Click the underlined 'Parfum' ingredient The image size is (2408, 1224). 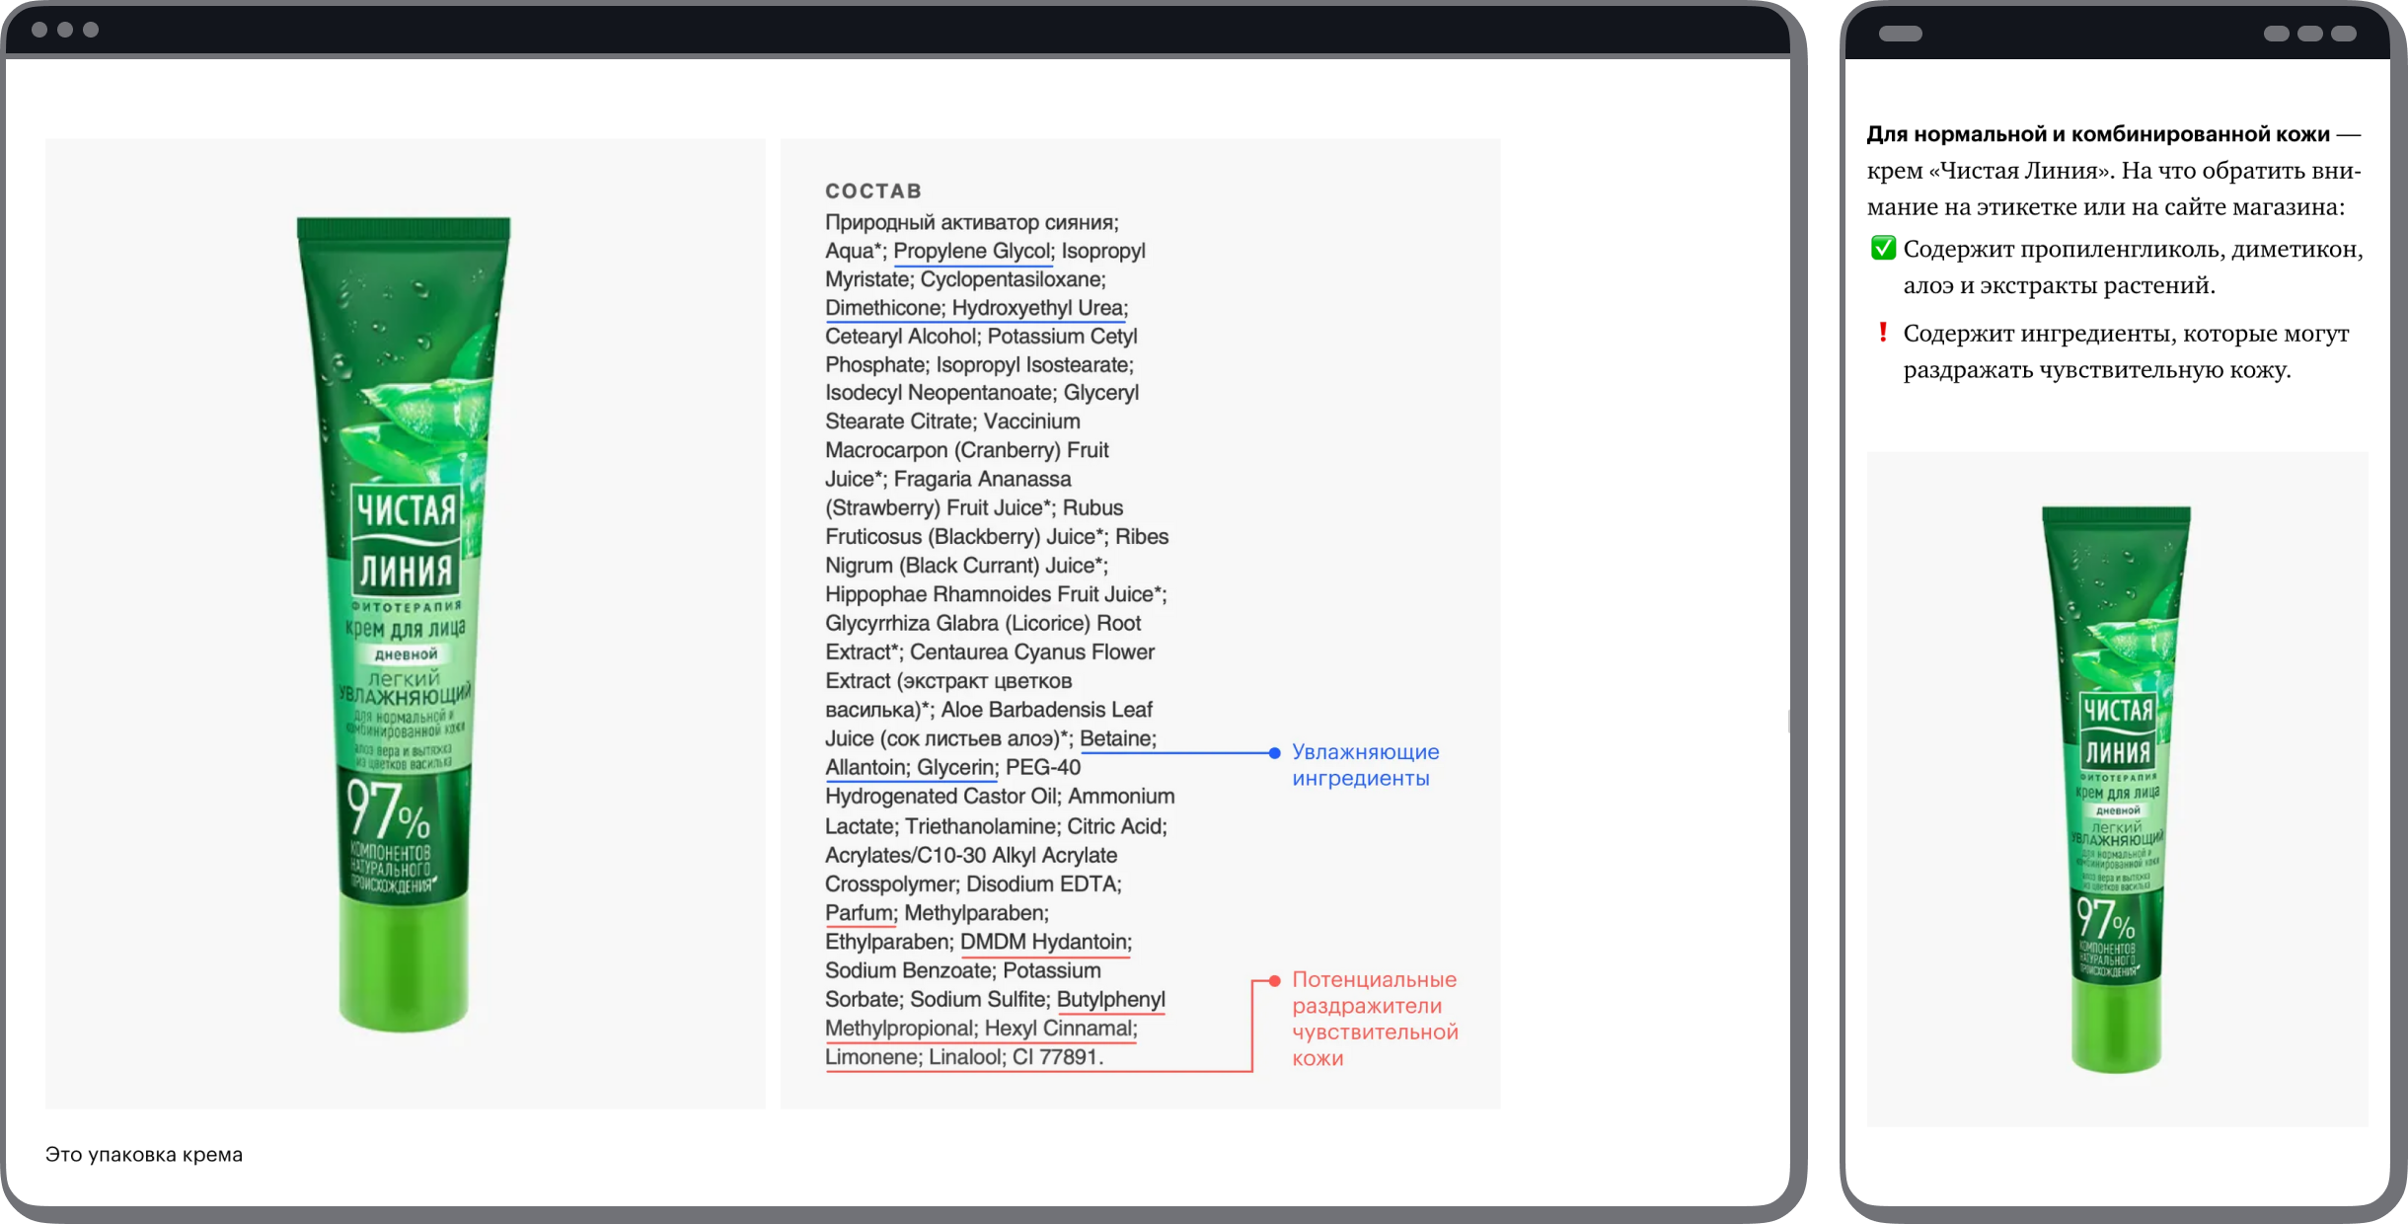[859, 913]
